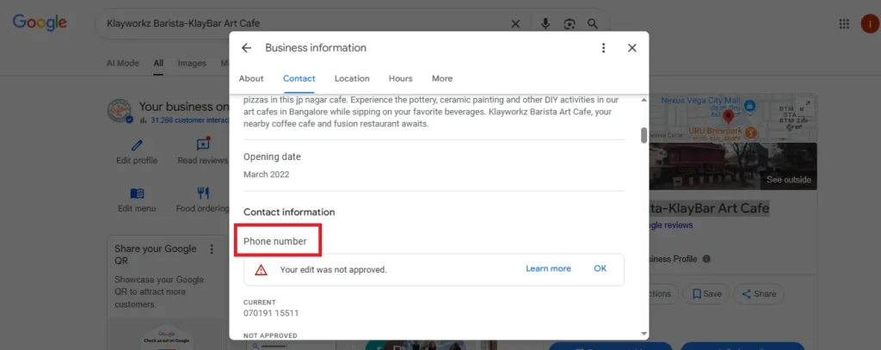This screenshot has width=881, height=350.
Task: Select the Contact tab
Action: 299,78
